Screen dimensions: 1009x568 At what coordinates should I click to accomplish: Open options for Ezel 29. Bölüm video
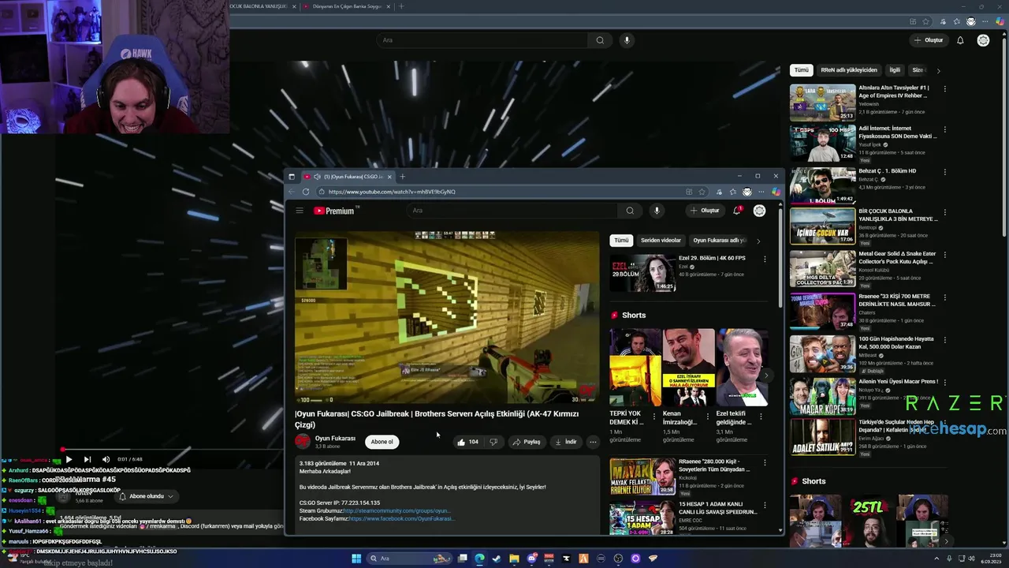coord(764,259)
